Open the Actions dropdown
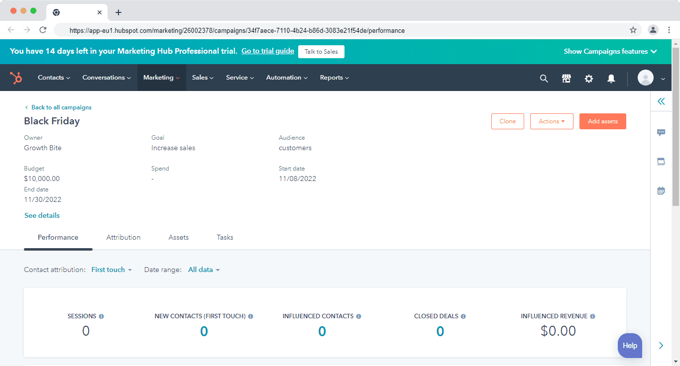 pos(552,121)
